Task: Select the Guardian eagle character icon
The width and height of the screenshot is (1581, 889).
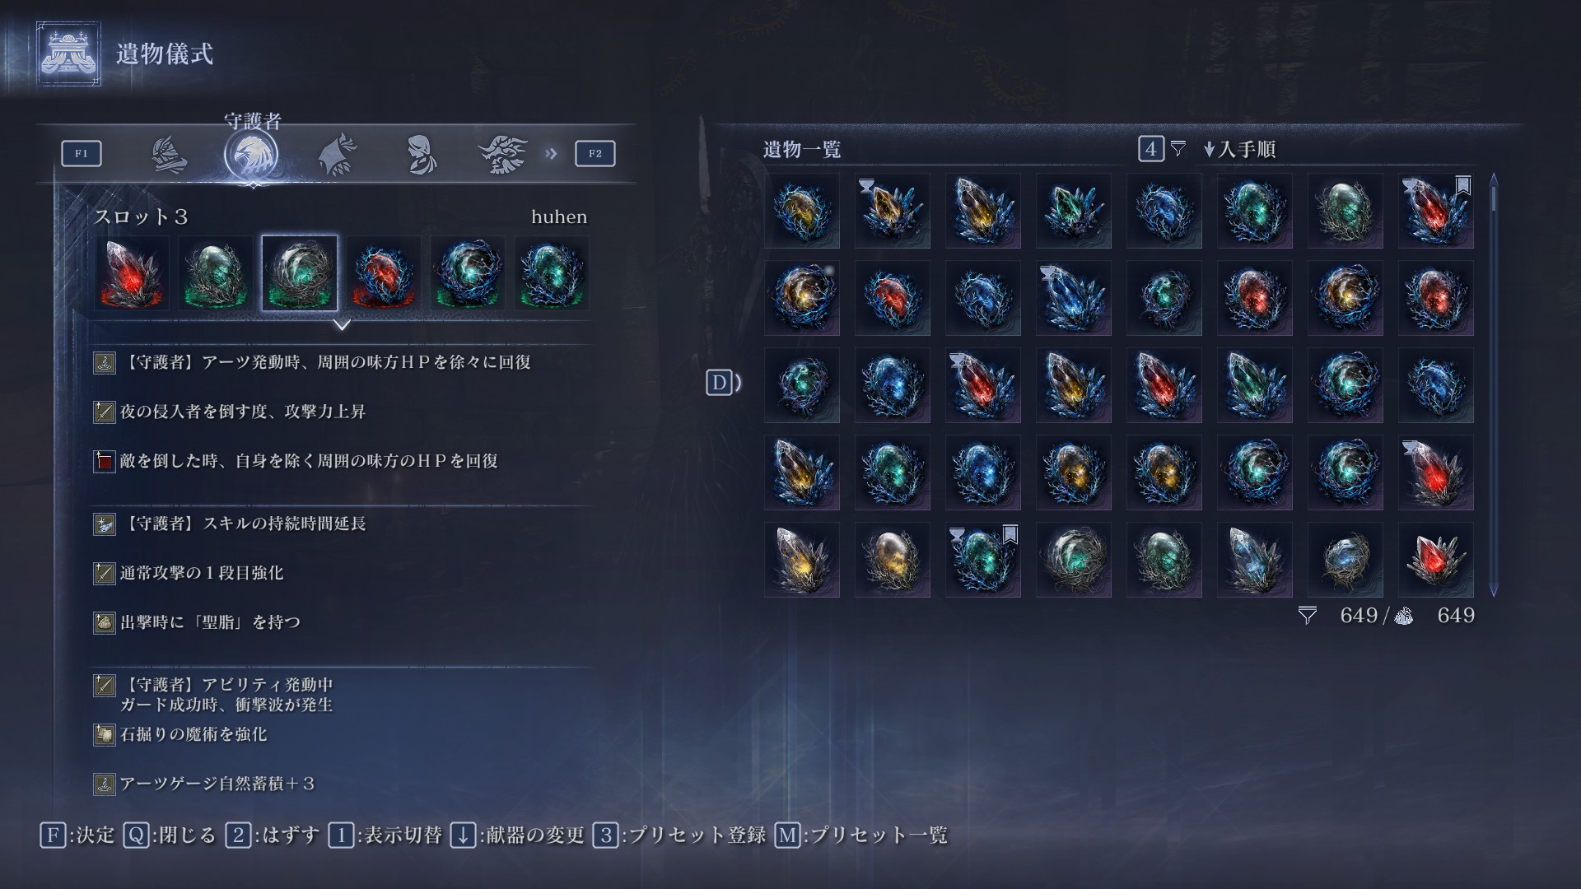Action: tap(251, 154)
